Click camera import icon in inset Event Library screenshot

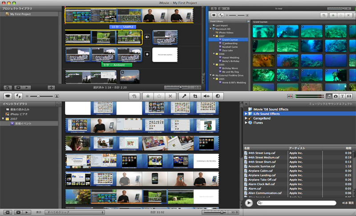[x=214, y=15]
